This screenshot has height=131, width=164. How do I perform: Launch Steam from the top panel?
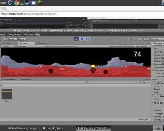[x=28, y=3]
